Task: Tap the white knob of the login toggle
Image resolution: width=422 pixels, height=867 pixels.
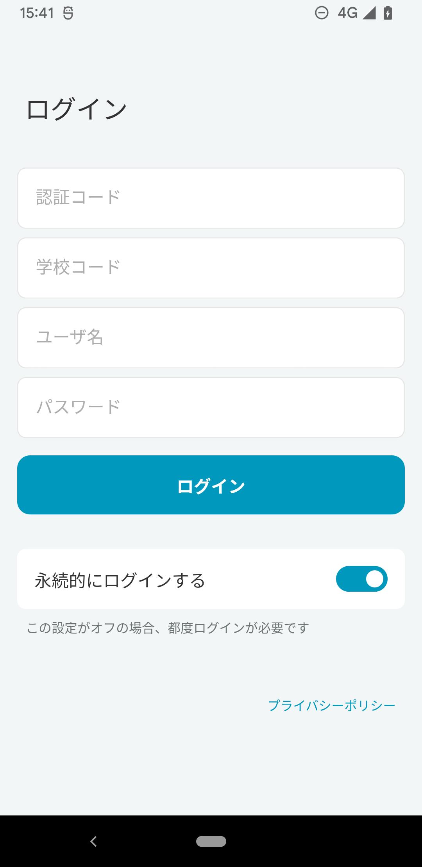Action: [374, 579]
